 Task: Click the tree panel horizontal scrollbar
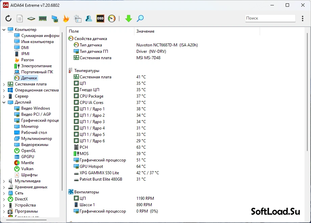coord(26,220)
